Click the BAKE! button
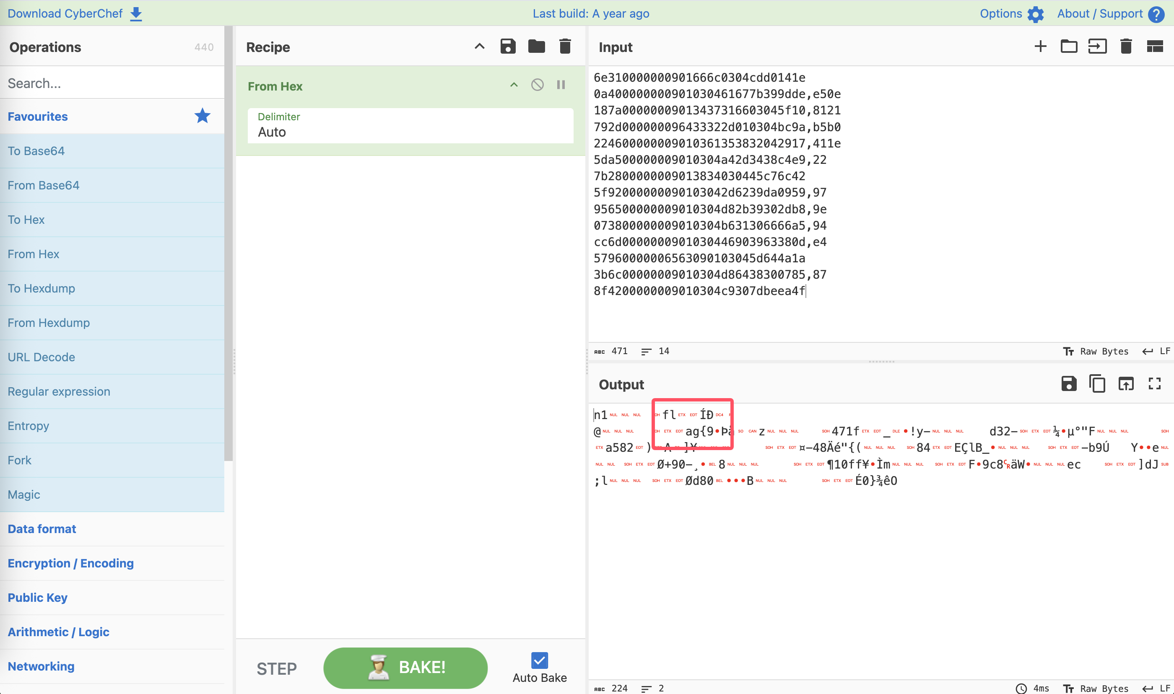Viewport: 1174px width, 694px height. (405, 668)
